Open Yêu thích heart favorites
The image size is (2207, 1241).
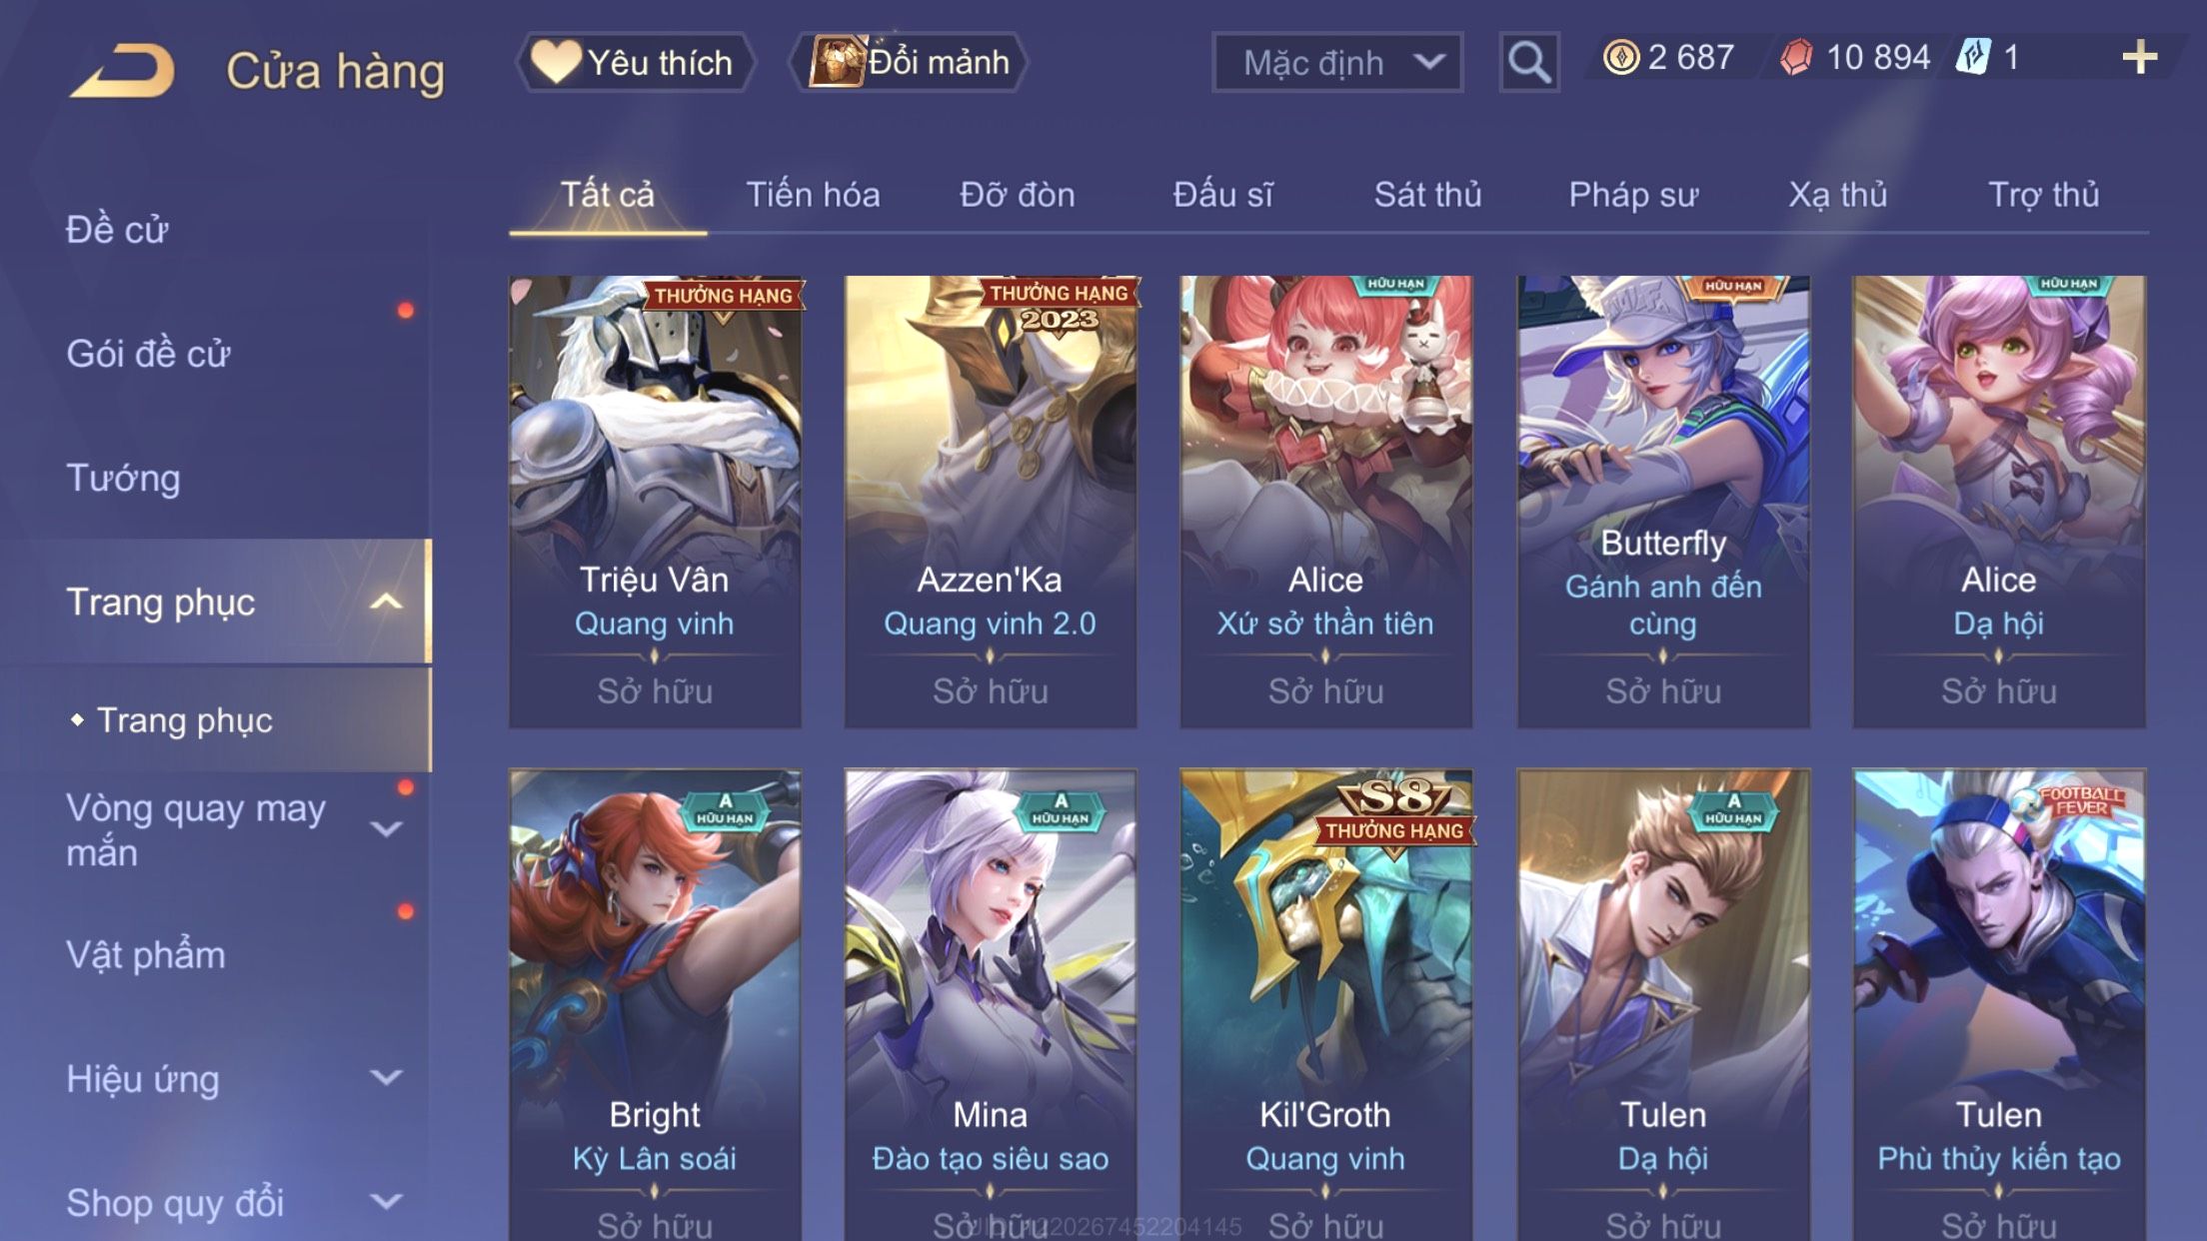pyautogui.click(x=635, y=62)
